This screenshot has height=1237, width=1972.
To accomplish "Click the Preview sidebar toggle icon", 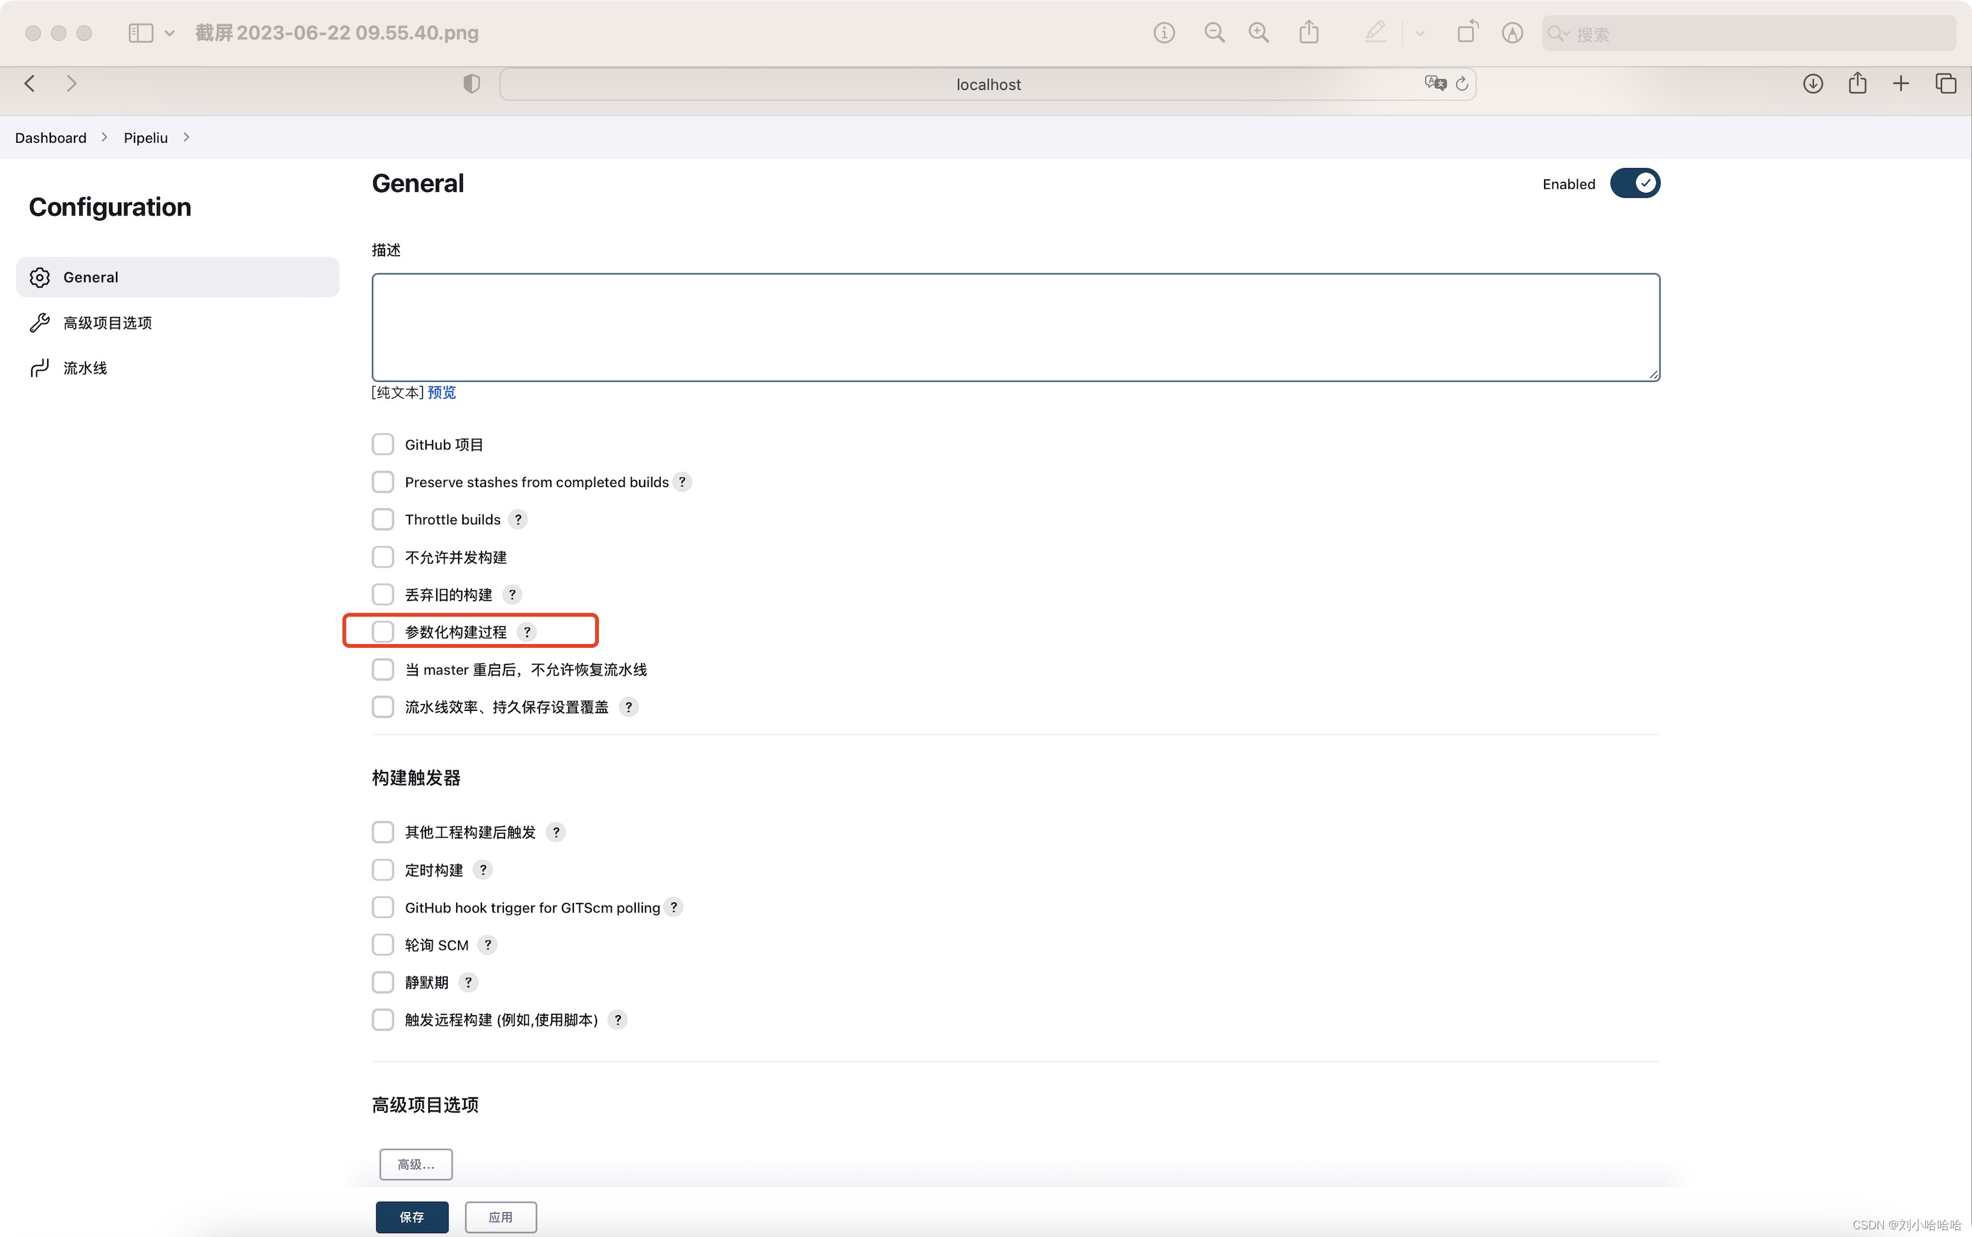I will point(141,33).
